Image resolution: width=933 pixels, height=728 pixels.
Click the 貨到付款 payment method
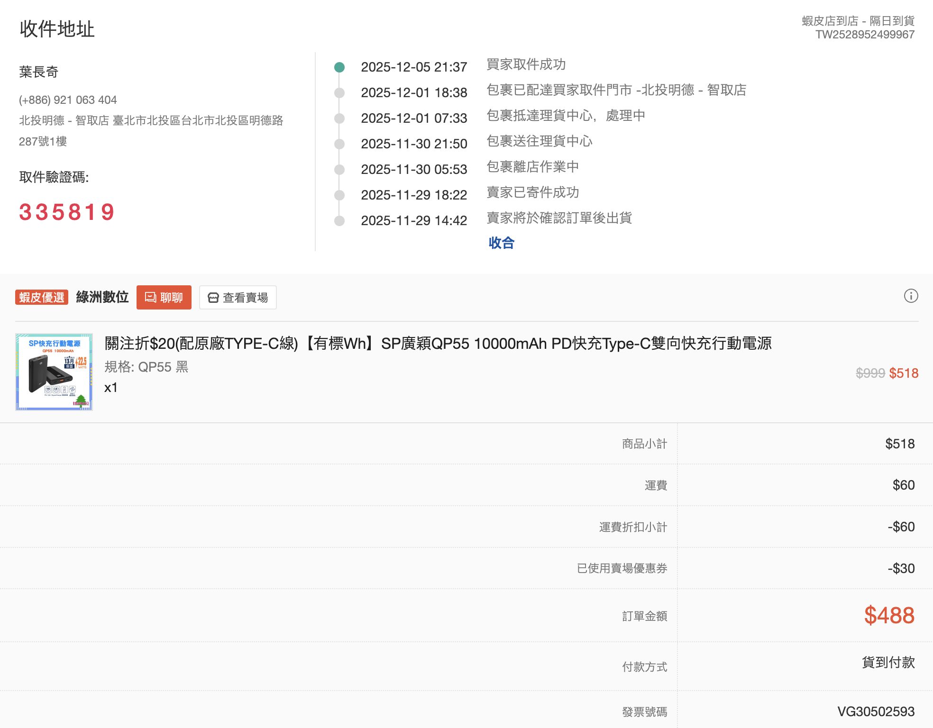click(888, 662)
